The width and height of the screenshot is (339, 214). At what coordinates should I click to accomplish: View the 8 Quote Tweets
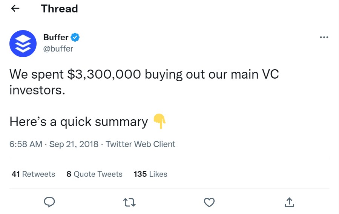click(94, 174)
